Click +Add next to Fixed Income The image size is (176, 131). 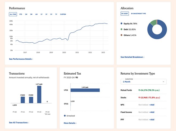(152, 112)
